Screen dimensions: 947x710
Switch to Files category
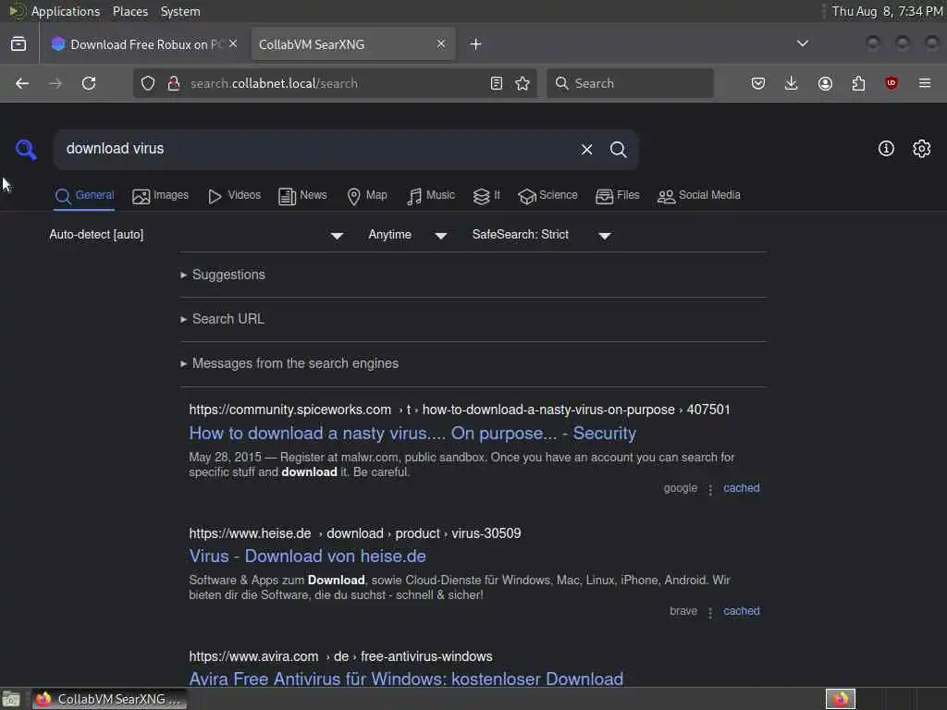click(x=617, y=196)
